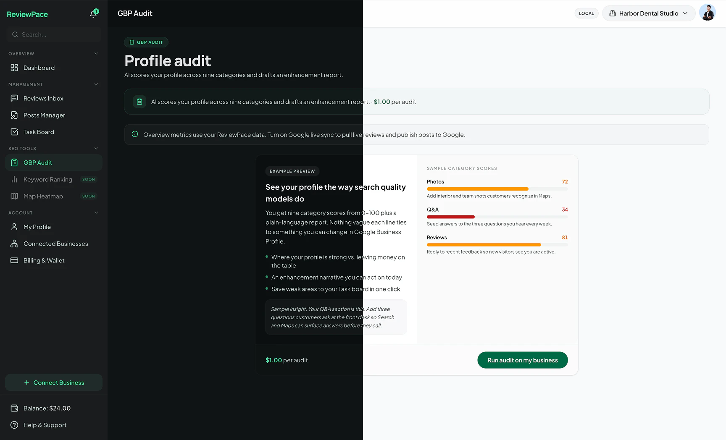Open Connected Businesses
This screenshot has width=726, height=440.
tap(54, 244)
